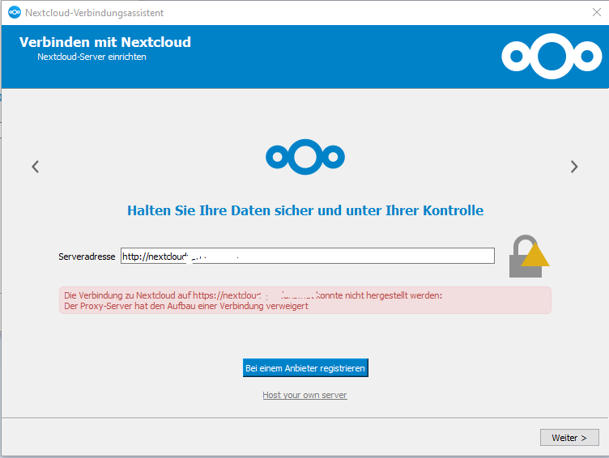609x458 pixels.
Task: Click the 'Serveradresse' label
Action: coord(87,257)
